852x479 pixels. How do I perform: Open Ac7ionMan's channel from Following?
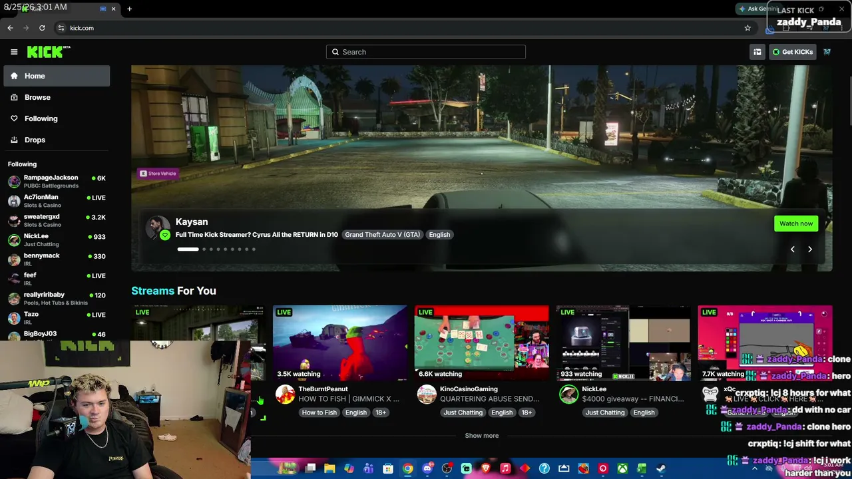57,201
